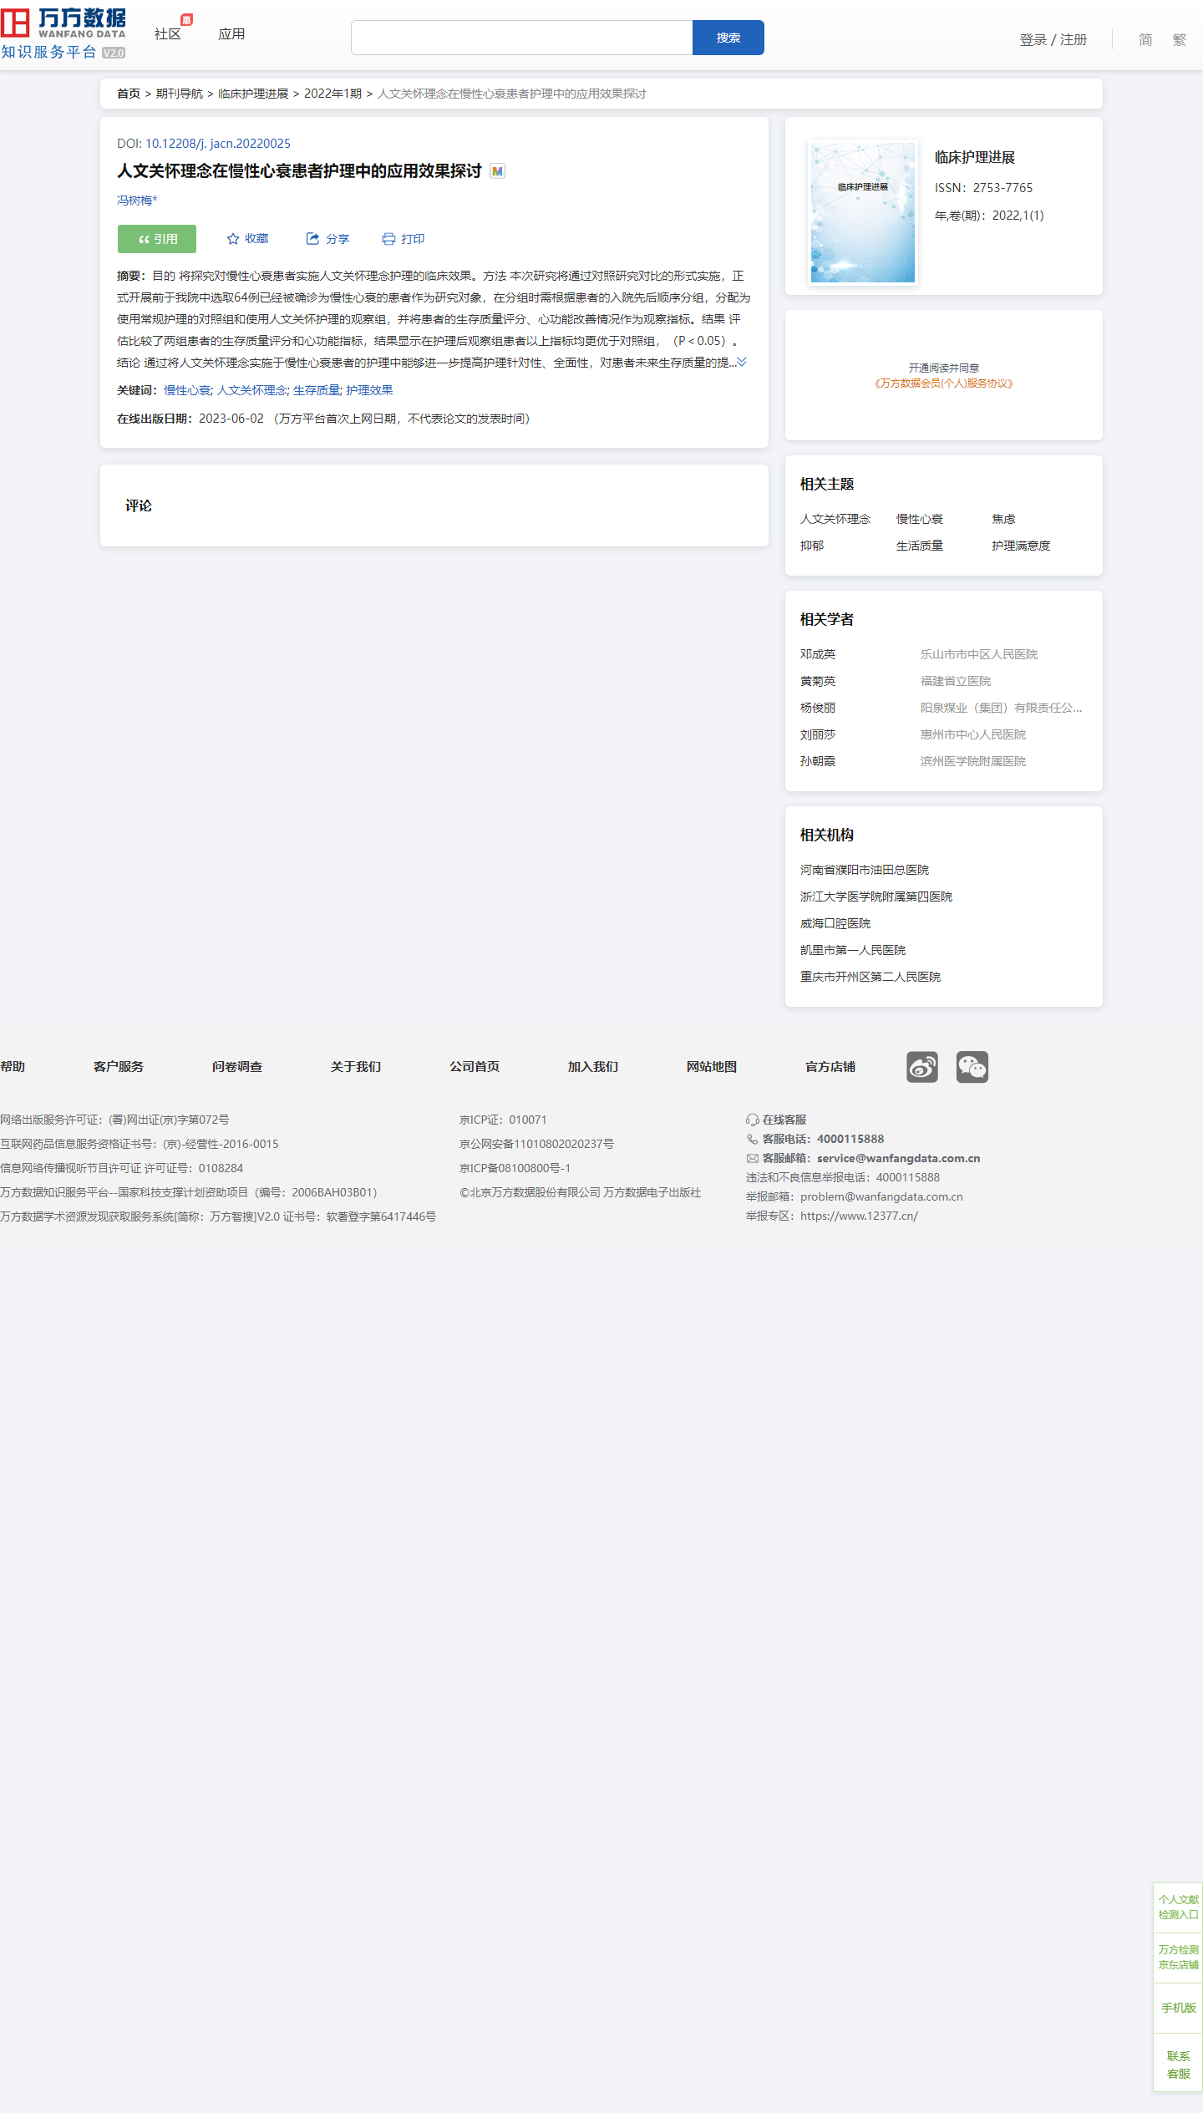Open author 冯树梅 profile link
Screen dimensions: 1203x2113
137,201
